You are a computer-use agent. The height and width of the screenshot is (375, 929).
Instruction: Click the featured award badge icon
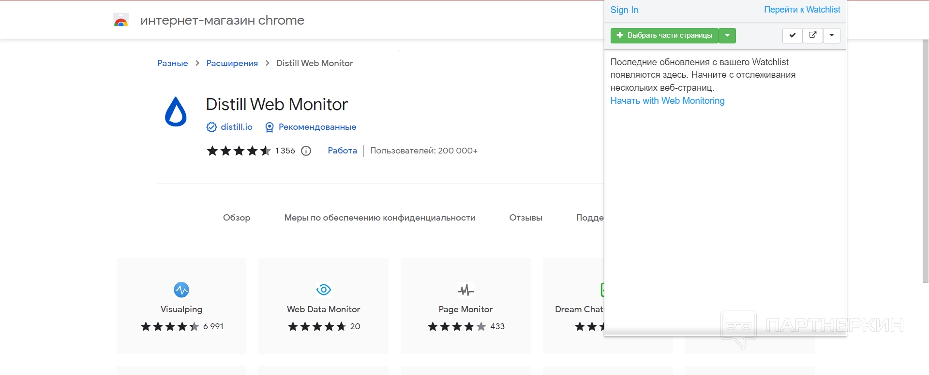270,127
